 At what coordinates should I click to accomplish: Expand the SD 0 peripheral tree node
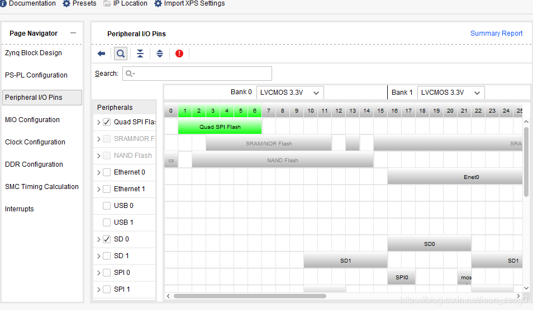pyautogui.click(x=98, y=239)
